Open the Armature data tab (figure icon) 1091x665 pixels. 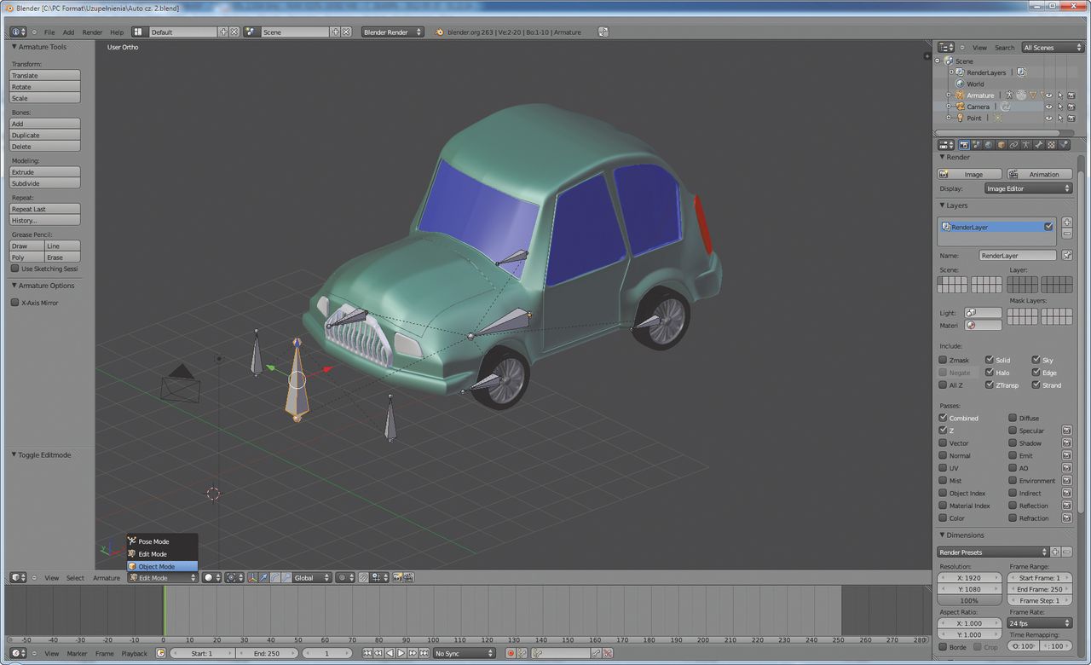(1025, 145)
